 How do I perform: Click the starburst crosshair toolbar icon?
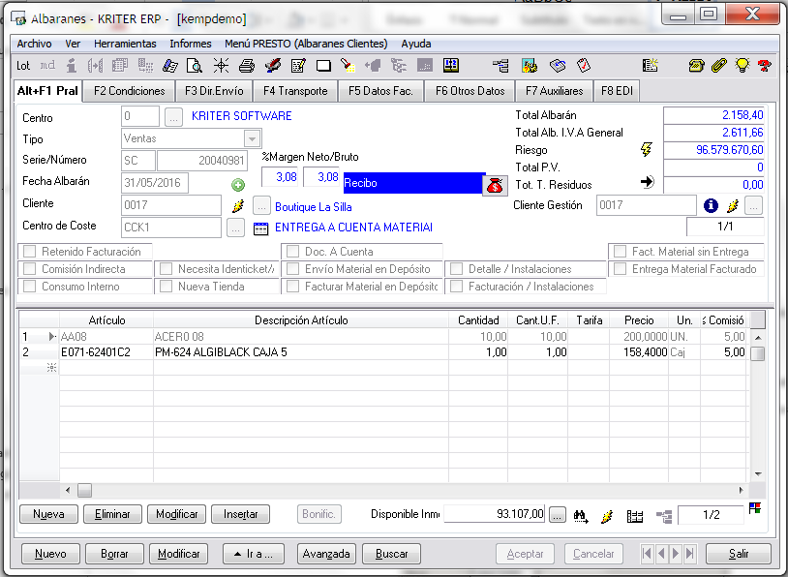click(221, 65)
